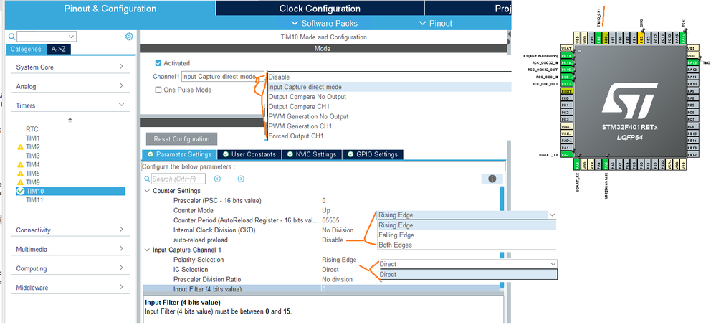Click the sort arrows above RTC
The width and height of the screenshot is (716, 325).
[70, 121]
